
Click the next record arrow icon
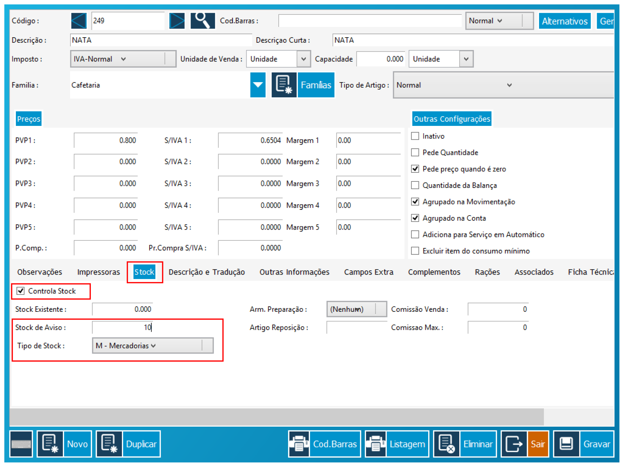(x=177, y=21)
